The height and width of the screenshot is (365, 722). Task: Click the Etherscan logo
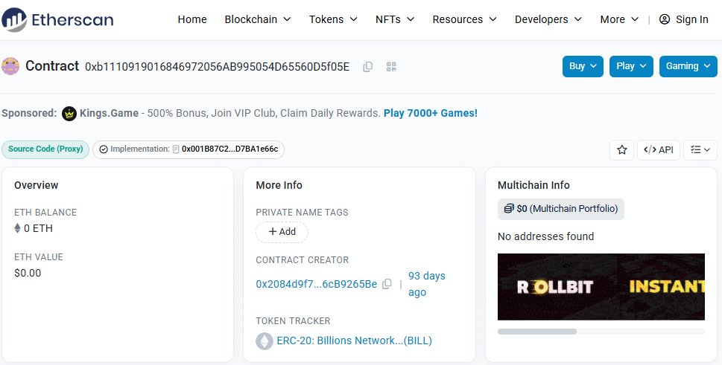(57, 20)
